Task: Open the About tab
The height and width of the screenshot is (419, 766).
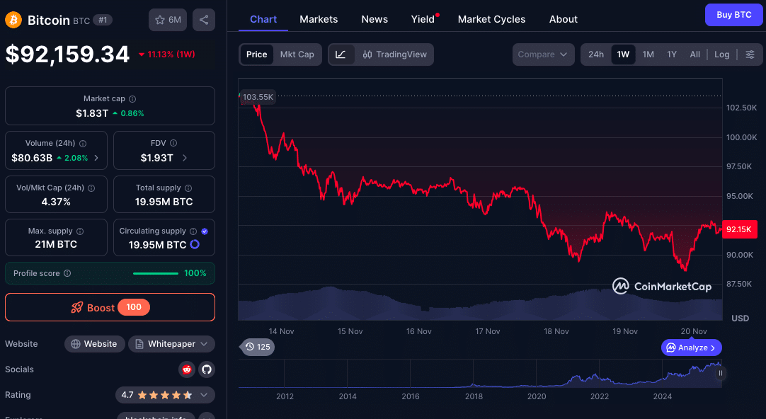Action: (x=564, y=19)
